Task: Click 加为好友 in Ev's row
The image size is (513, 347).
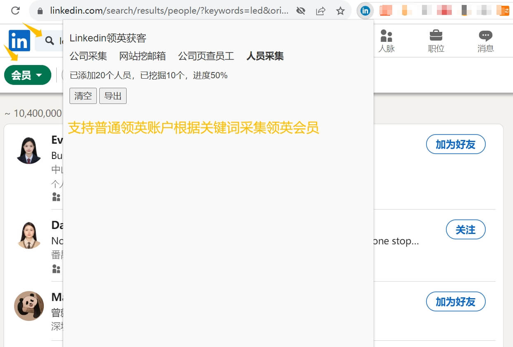Action: tap(455, 145)
